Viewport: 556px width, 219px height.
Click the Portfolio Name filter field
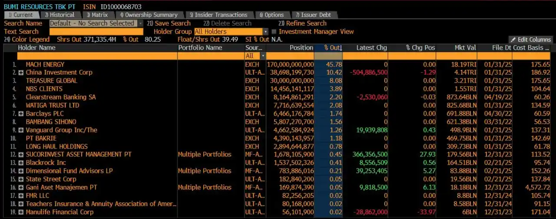pyautogui.click(x=211, y=56)
